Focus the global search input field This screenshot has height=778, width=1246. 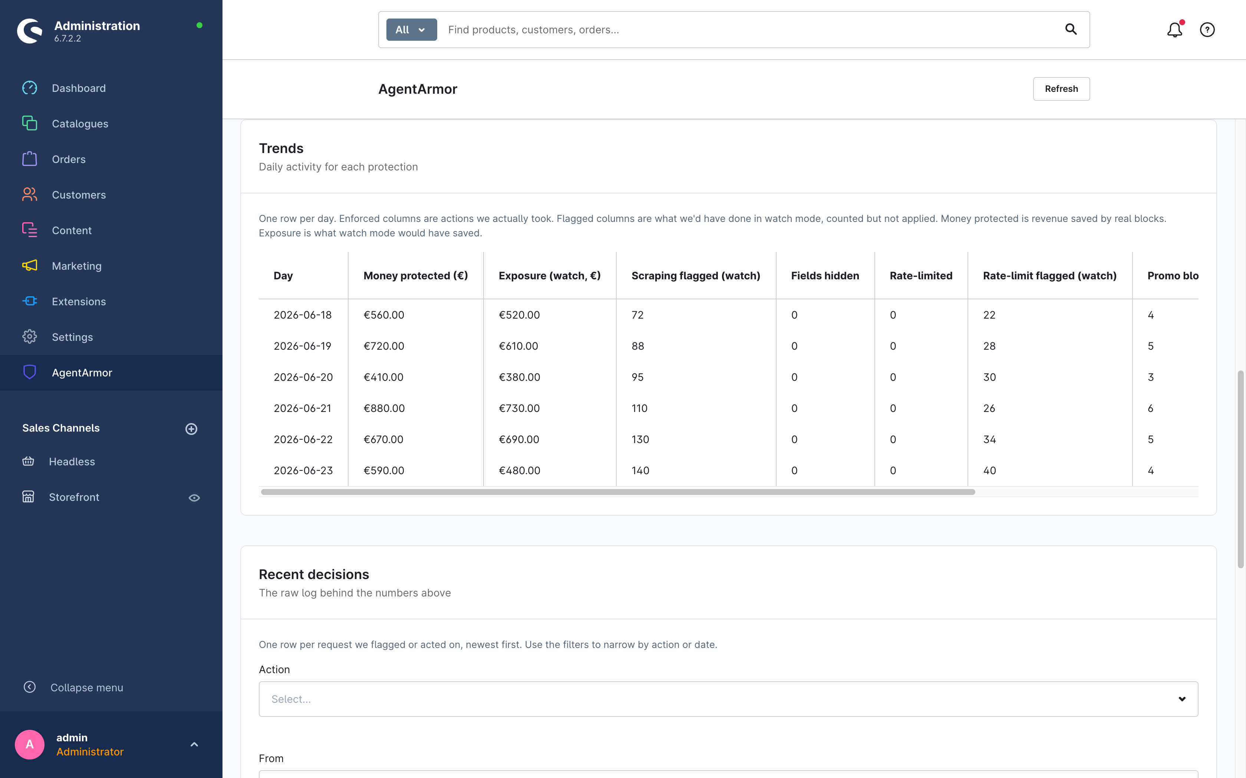click(x=752, y=29)
